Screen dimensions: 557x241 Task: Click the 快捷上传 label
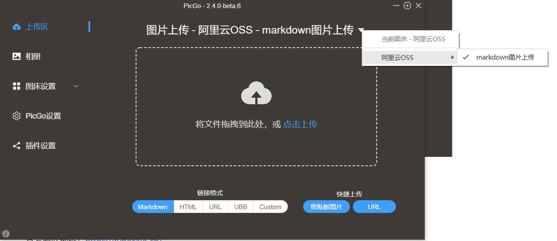point(350,194)
